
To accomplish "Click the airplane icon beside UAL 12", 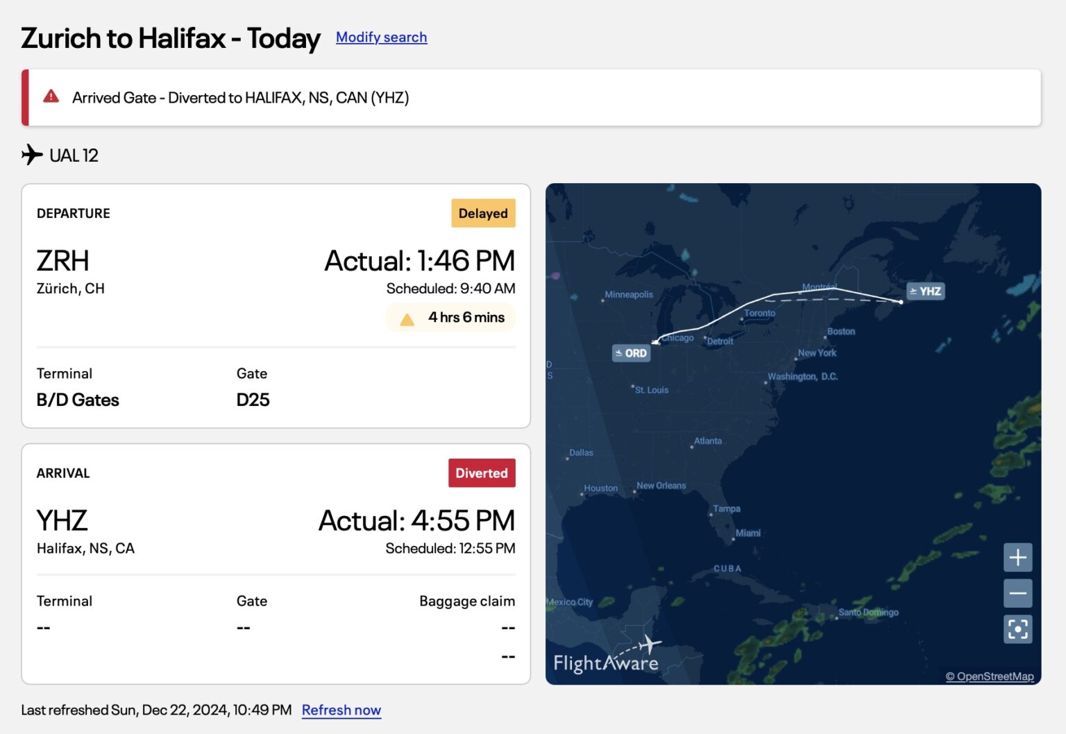I will pyautogui.click(x=31, y=155).
